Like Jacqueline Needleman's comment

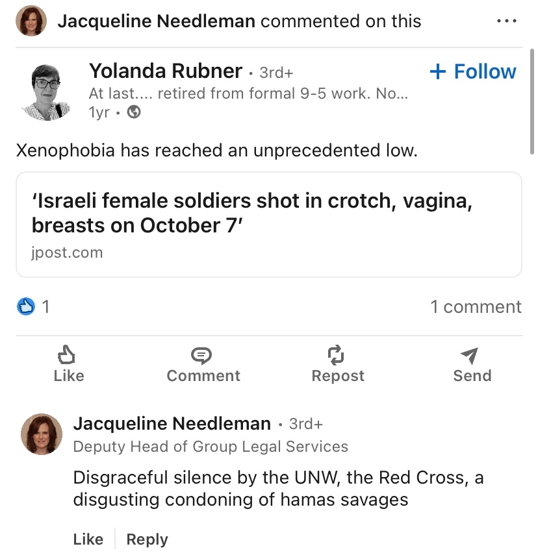click(x=88, y=539)
